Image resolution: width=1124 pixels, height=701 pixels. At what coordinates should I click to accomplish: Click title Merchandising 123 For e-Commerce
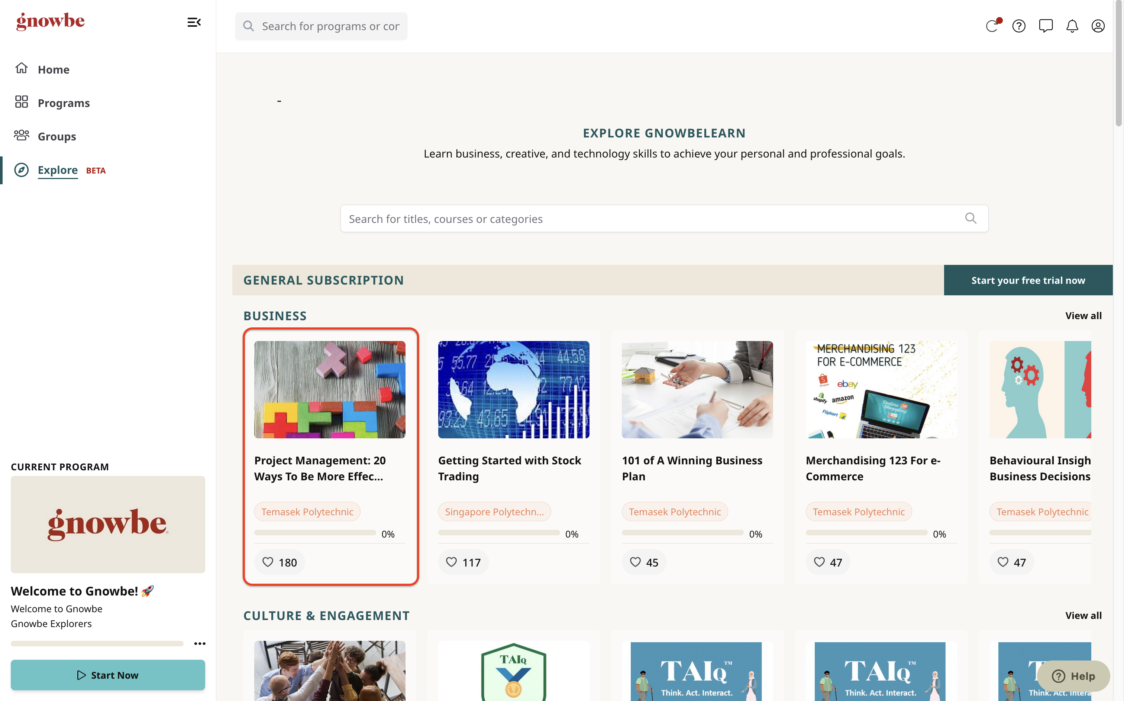click(873, 468)
